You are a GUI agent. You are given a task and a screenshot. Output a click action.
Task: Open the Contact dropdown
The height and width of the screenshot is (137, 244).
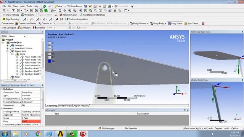51,24
